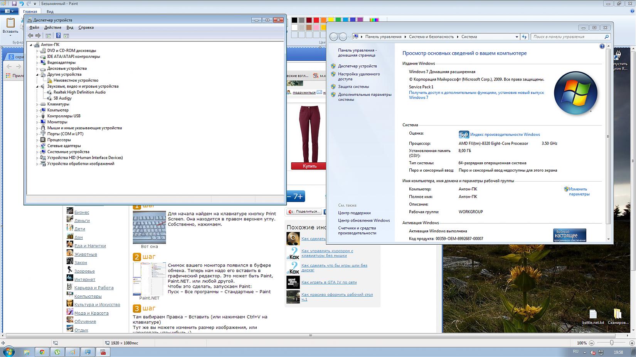
Task: Click the uTorrent icon on the taskbar
Action: pyautogui.click(x=57, y=352)
